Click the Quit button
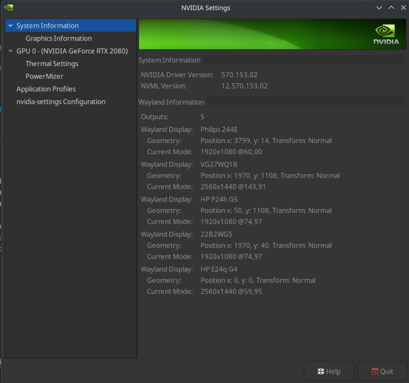Image resolution: width=409 pixels, height=383 pixels. [x=382, y=372]
